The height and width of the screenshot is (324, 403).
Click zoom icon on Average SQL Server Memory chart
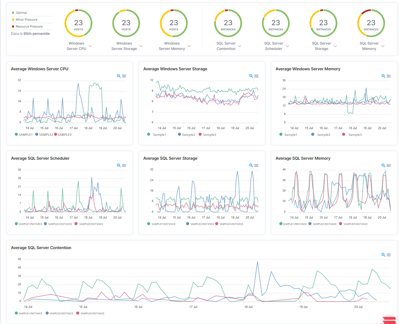[x=383, y=165]
